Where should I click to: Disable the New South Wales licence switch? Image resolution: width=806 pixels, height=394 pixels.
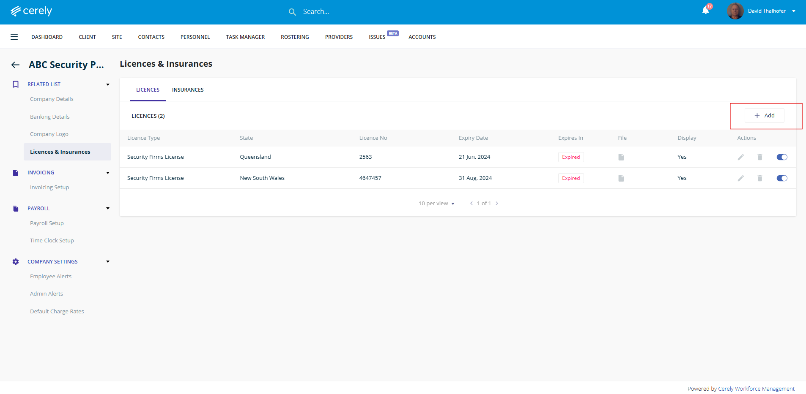[x=781, y=178]
